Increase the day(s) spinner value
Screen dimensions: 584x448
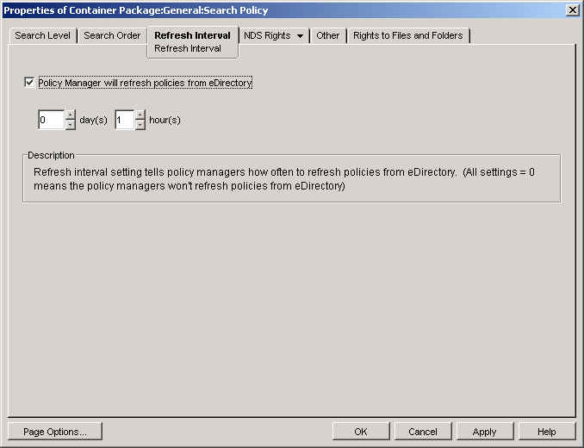coord(71,115)
